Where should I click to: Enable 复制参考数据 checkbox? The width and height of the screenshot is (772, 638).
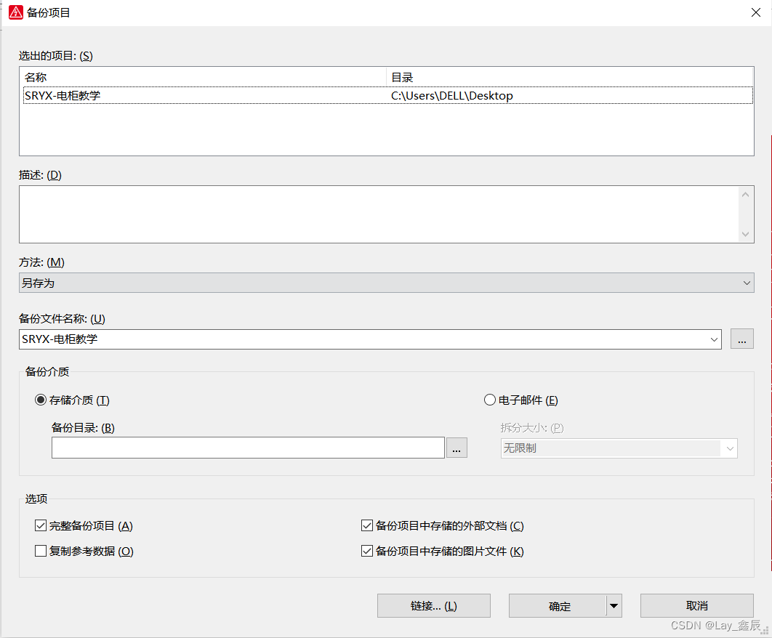41,552
